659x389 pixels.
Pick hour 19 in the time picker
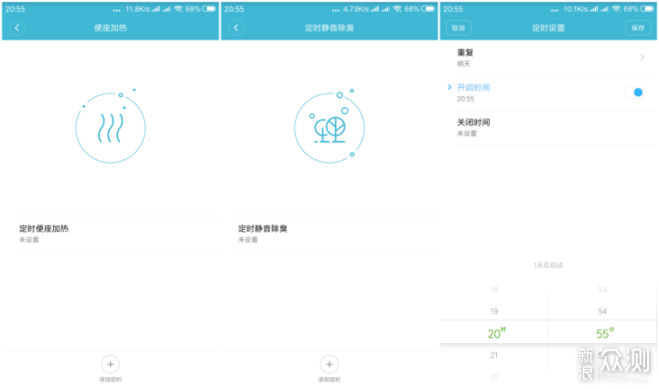(x=494, y=311)
